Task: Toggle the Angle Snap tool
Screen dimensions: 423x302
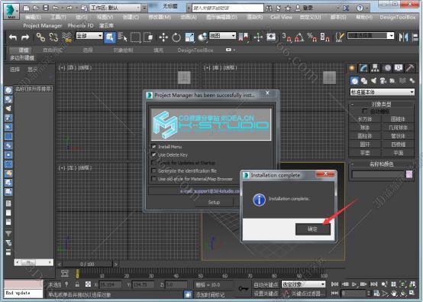Action: 299,37
